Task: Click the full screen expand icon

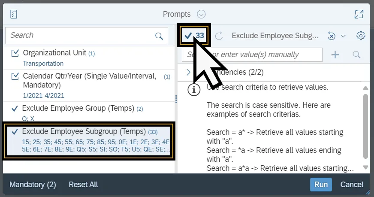Action: tap(359, 14)
